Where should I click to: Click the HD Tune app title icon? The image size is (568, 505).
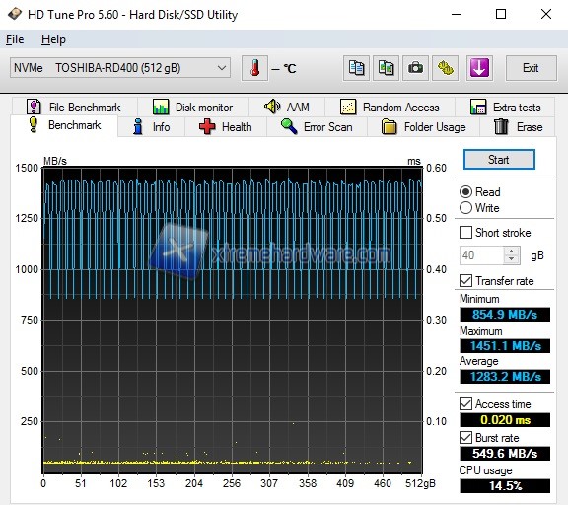[x=15, y=14]
